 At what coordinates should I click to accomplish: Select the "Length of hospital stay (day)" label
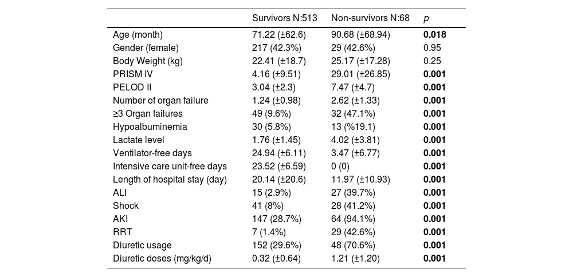[170, 179]
